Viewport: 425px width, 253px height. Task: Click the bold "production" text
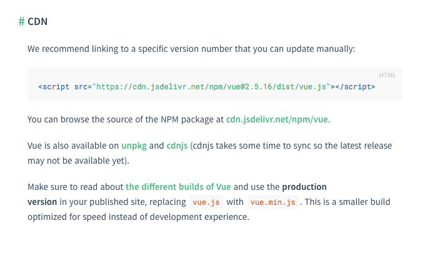click(304, 187)
